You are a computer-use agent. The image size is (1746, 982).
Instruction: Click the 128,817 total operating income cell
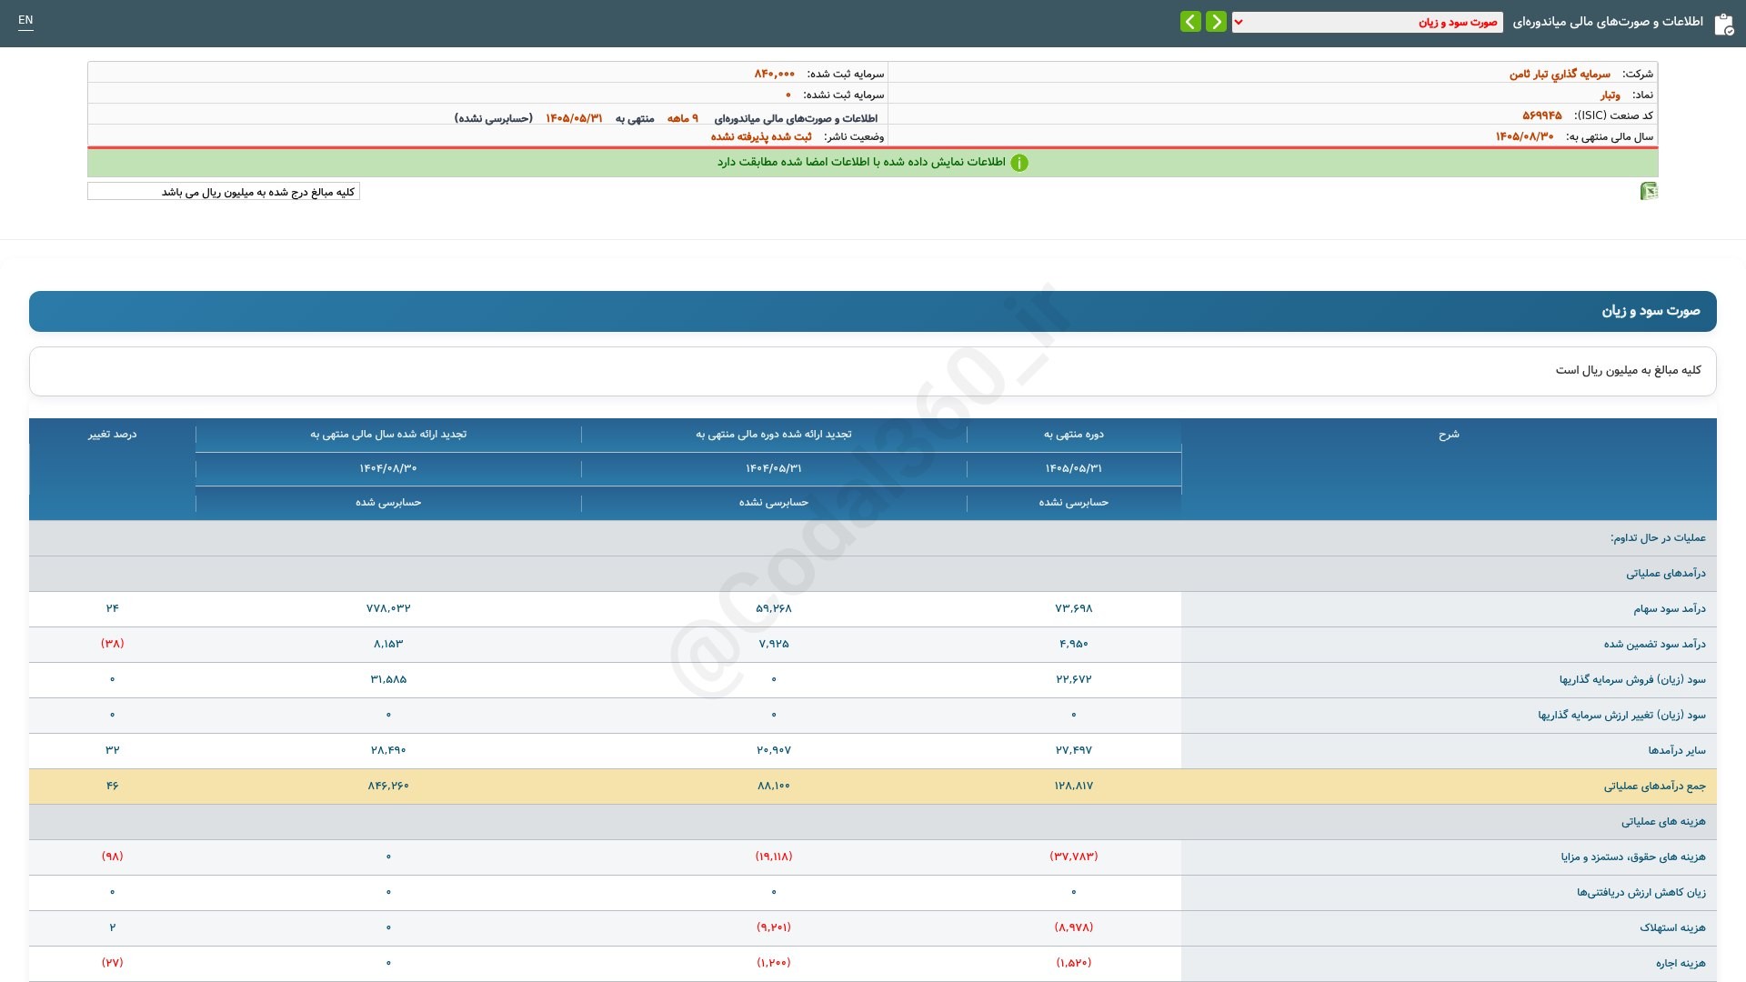coord(1074,787)
